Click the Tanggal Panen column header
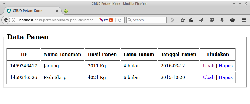This screenshot has height=104, width=250. point(178,54)
